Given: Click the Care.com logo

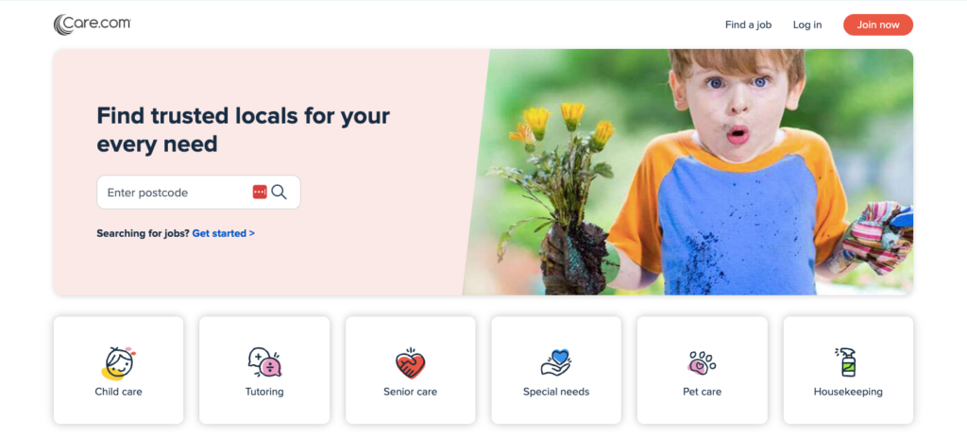Looking at the screenshot, I should click(92, 25).
